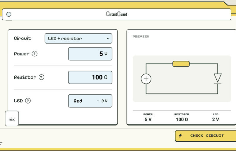
Task: Click the LED diode symbol in preview
Action: pos(218,79)
